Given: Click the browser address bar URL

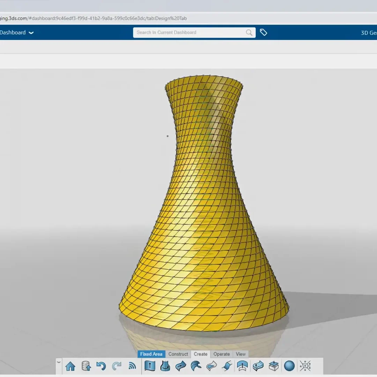Looking at the screenshot, I should pos(93,18).
